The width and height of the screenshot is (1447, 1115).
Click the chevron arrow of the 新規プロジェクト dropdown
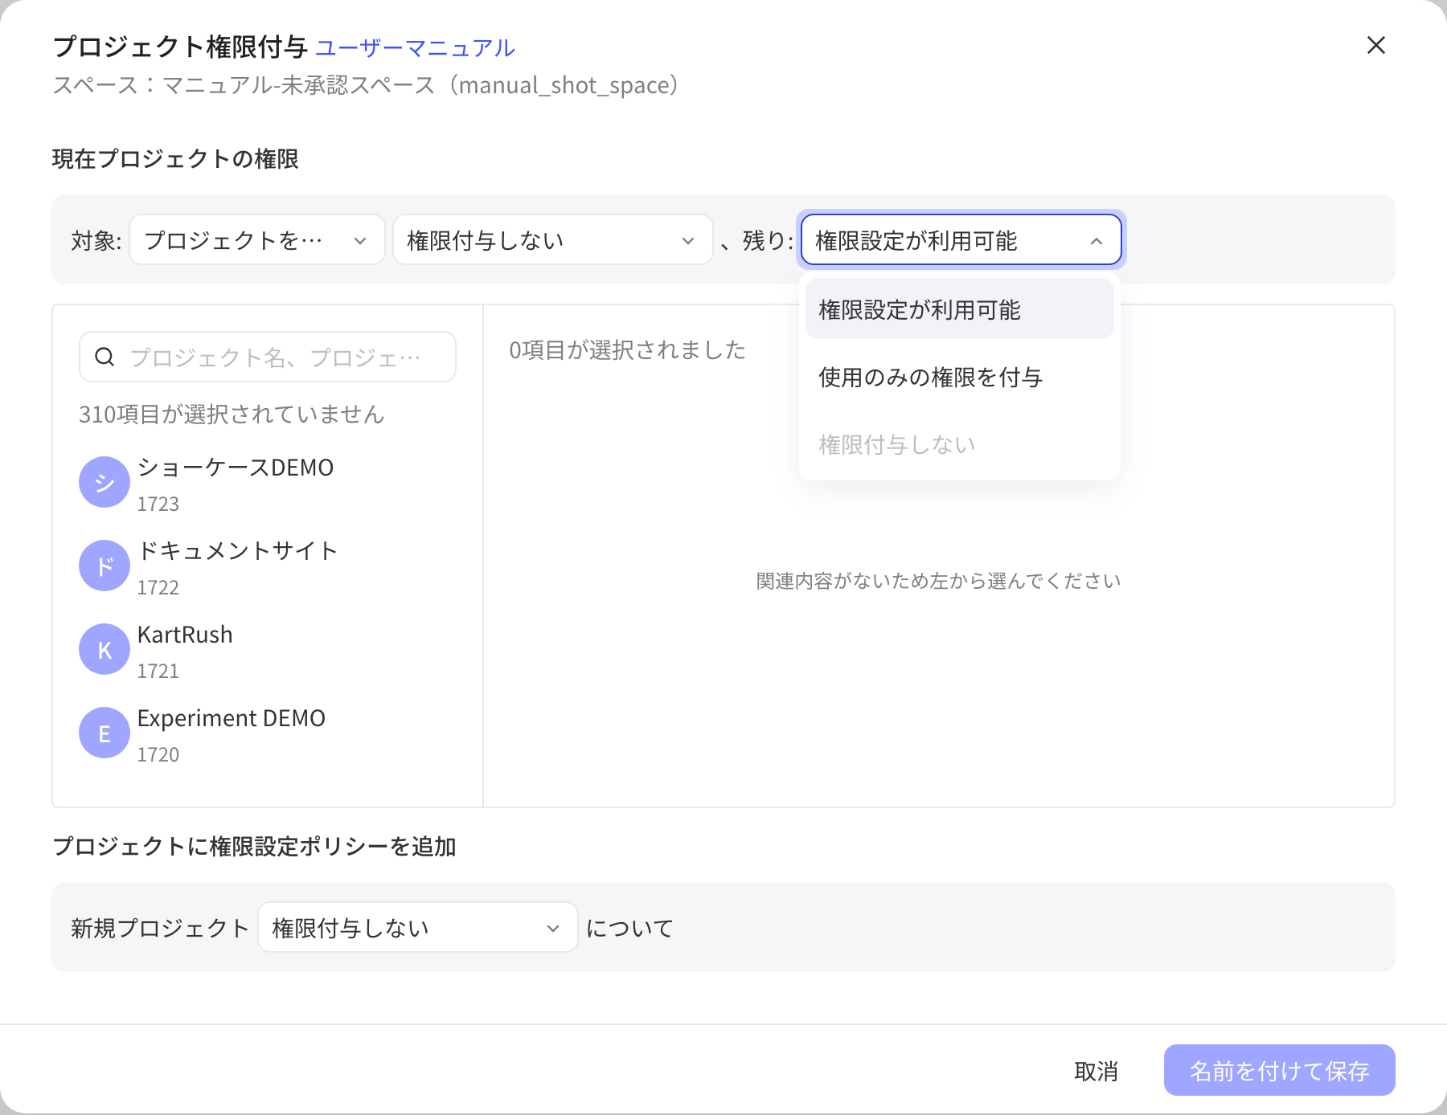(x=553, y=929)
